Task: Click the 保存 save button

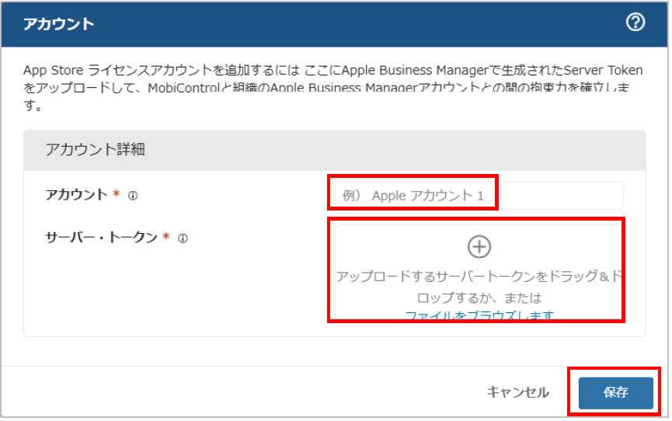Action: (615, 393)
